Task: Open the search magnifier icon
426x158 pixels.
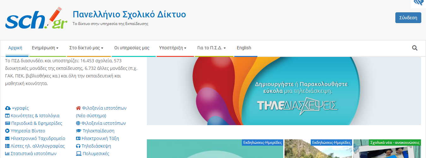Action: click(x=415, y=48)
